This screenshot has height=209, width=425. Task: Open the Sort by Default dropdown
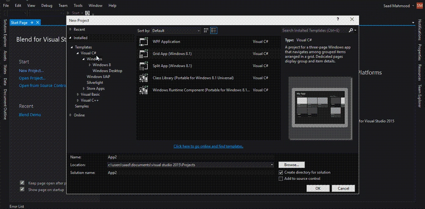[x=176, y=31]
